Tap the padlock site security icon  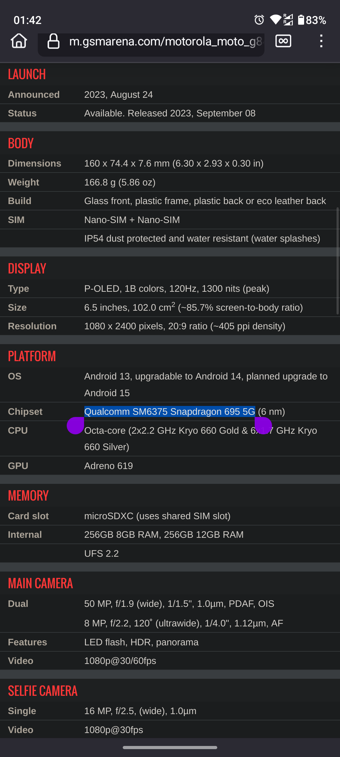point(54,41)
